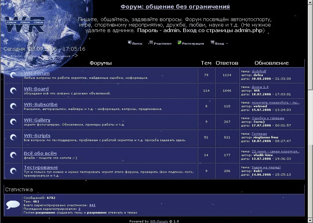Click the moon icon in Всё обо всём row

tap(13, 155)
